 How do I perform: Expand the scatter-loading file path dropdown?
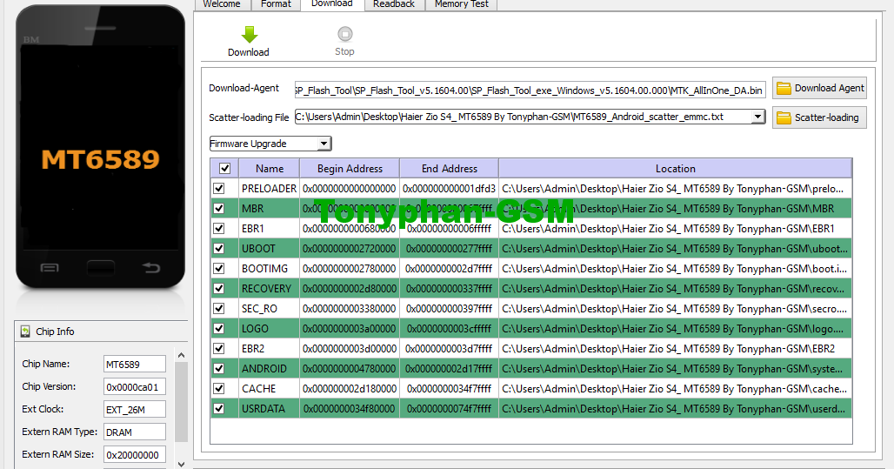tap(757, 117)
